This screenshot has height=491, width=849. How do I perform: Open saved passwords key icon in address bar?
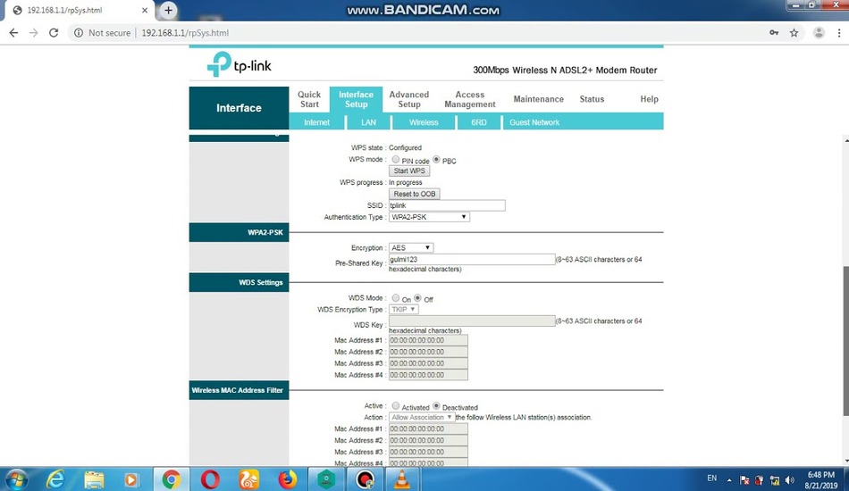774,33
